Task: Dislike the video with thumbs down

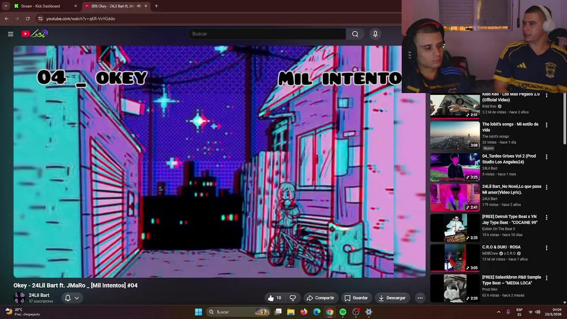Action: pyautogui.click(x=292, y=298)
